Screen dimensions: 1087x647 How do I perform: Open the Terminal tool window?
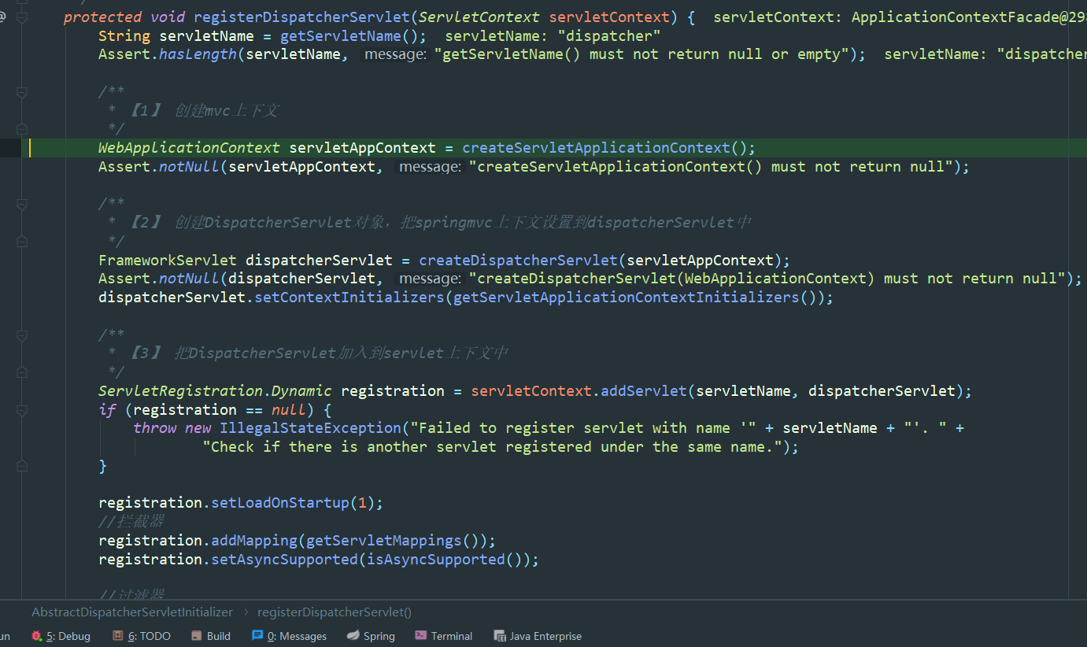(x=444, y=636)
